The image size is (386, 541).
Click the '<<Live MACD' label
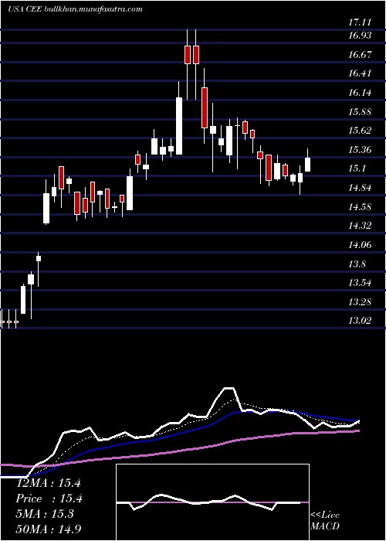coord(325,521)
